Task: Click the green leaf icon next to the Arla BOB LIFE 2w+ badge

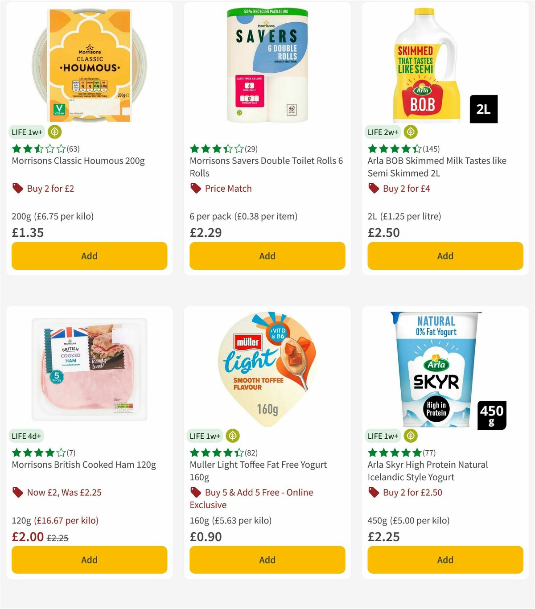Action: pos(410,132)
